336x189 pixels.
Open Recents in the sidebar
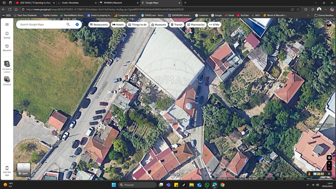[7, 48]
